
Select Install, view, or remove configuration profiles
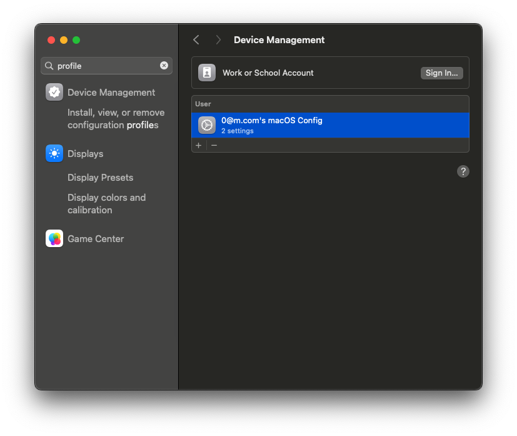tap(116, 119)
